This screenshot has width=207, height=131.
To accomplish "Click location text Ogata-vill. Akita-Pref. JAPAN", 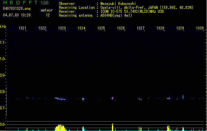I will pyautogui.click(x=129, y=8).
